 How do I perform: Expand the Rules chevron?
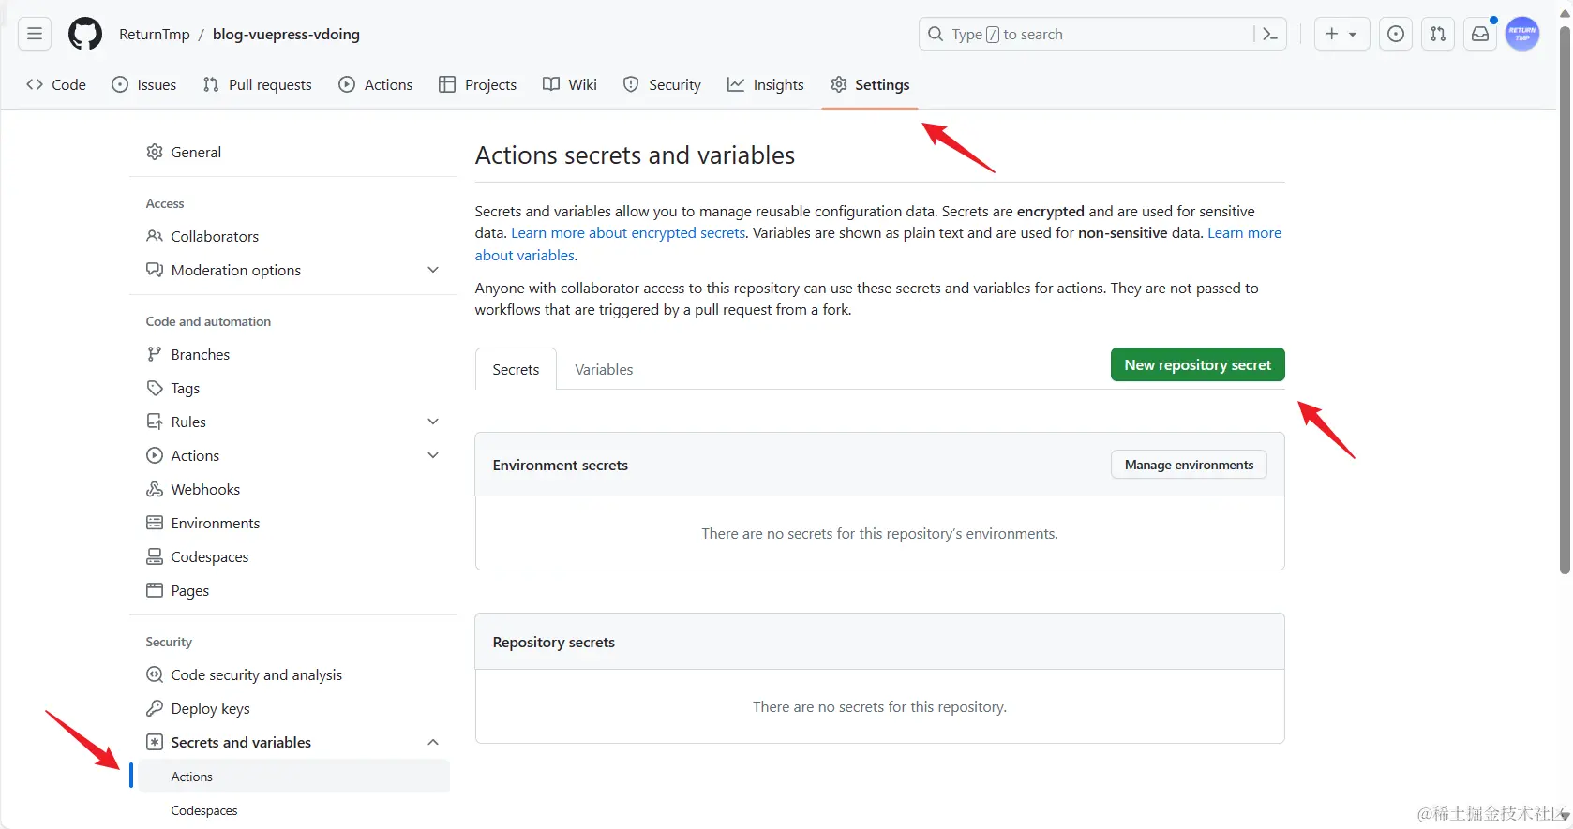point(433,422)
